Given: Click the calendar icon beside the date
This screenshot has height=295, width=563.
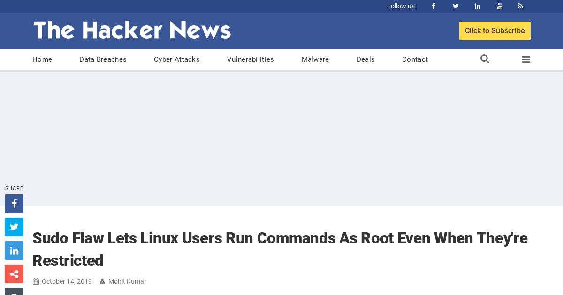Looking at the screenshot, I should (x=36, y=281).
